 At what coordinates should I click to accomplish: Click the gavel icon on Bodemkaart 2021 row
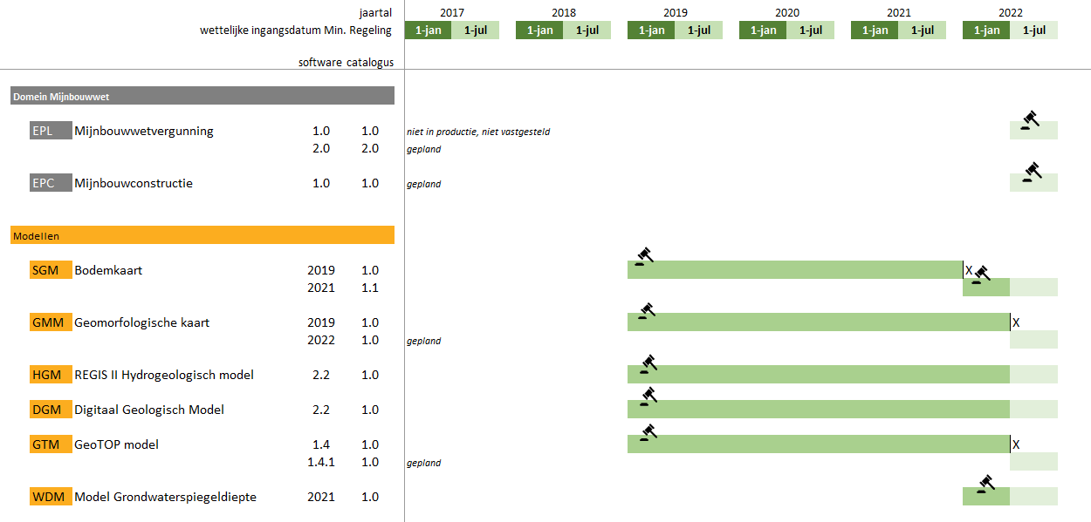[x=981, y=275]
